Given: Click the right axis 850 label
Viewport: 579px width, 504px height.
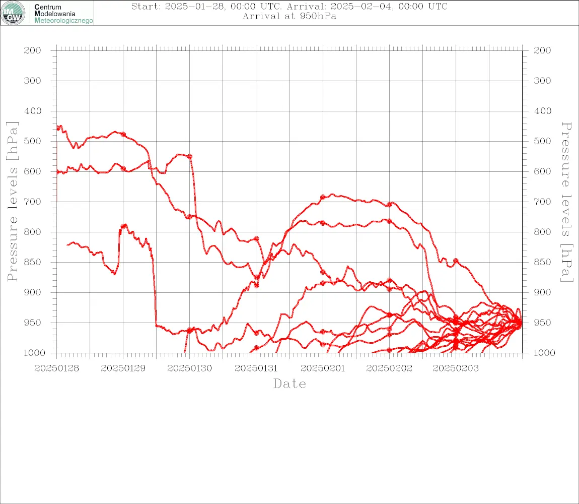Looking at the screenshot, I should pos(542,262).
